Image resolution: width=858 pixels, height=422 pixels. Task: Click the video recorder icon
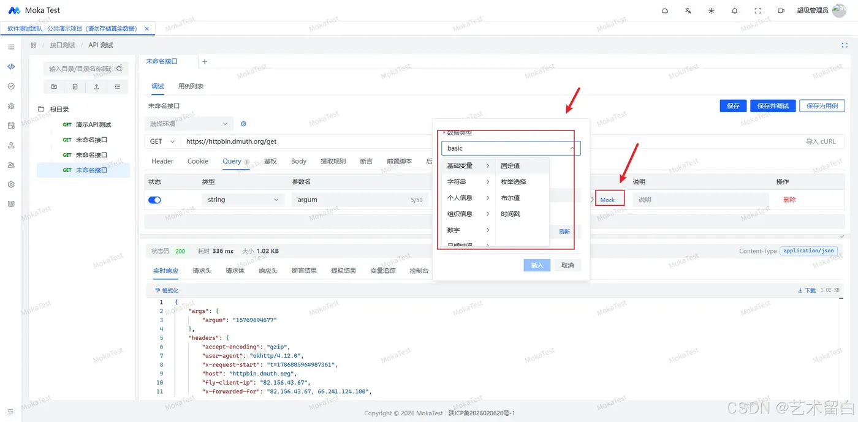781,10
